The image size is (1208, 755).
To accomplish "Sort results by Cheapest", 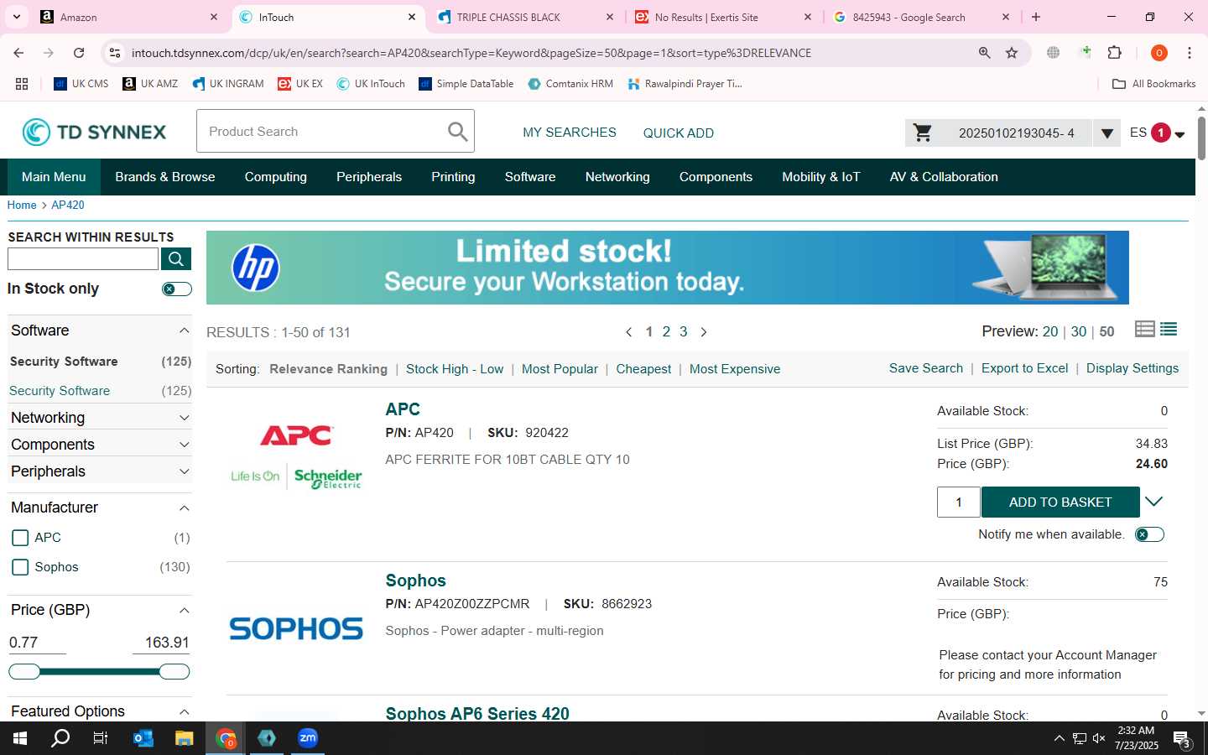I will (643, 369).
